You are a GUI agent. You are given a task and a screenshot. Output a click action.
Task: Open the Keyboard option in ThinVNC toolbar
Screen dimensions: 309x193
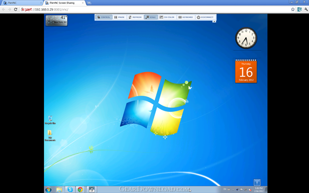(185, 17)
